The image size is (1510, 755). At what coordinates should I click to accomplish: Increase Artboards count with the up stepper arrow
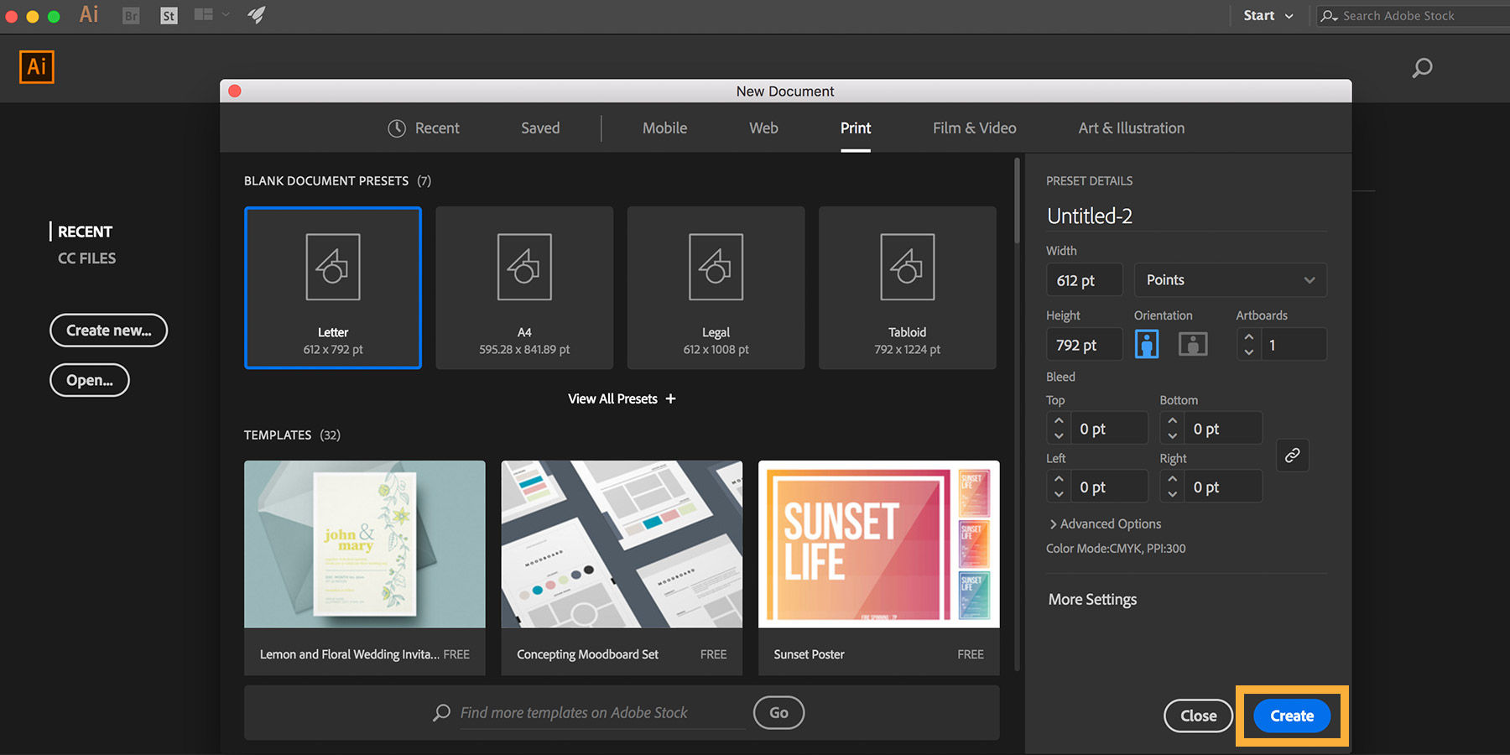[1248, 337]
